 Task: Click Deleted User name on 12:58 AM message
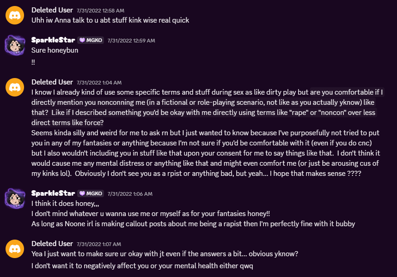point(52,10)
